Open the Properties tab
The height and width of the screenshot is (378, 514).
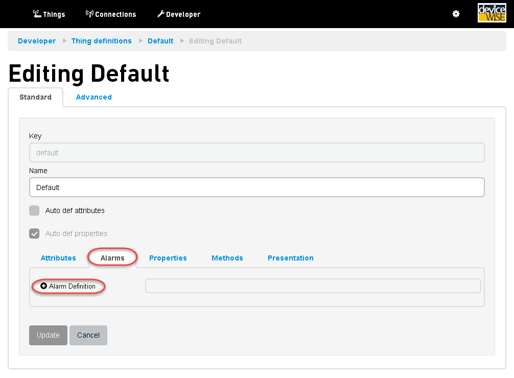[168, 258]
